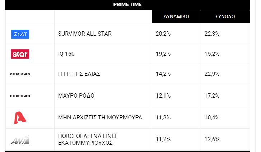Screen dimensions: 261x152
Task: Select the SURVIVOR ALL STAR program title
Action: click(x=85, y=34)
